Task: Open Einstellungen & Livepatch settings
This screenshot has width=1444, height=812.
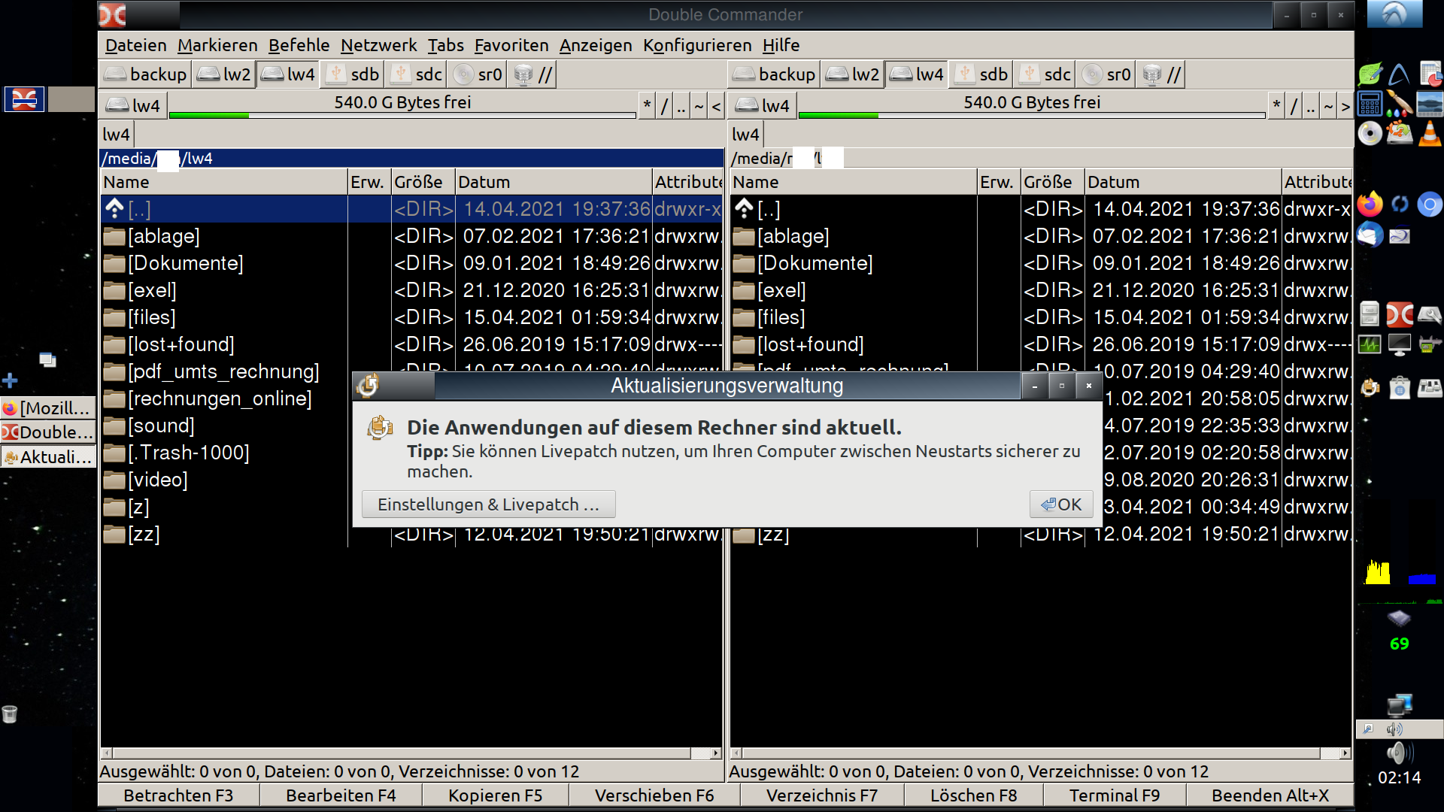Action: pos(488,504)
